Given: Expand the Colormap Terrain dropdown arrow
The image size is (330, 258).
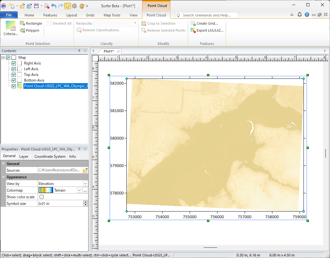Looking at the screenshot, I should pos(79,190).
